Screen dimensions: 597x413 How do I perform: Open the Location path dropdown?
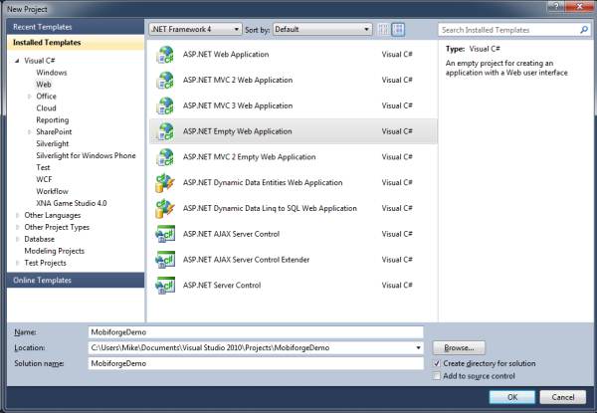click(x=418, y=348)
